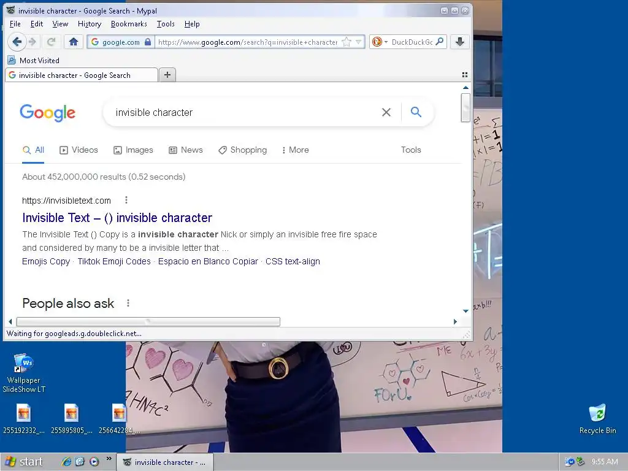This screenshot has width=628, height=471.
Task: Show all tabs grid icon
Action: pos(465,75)
